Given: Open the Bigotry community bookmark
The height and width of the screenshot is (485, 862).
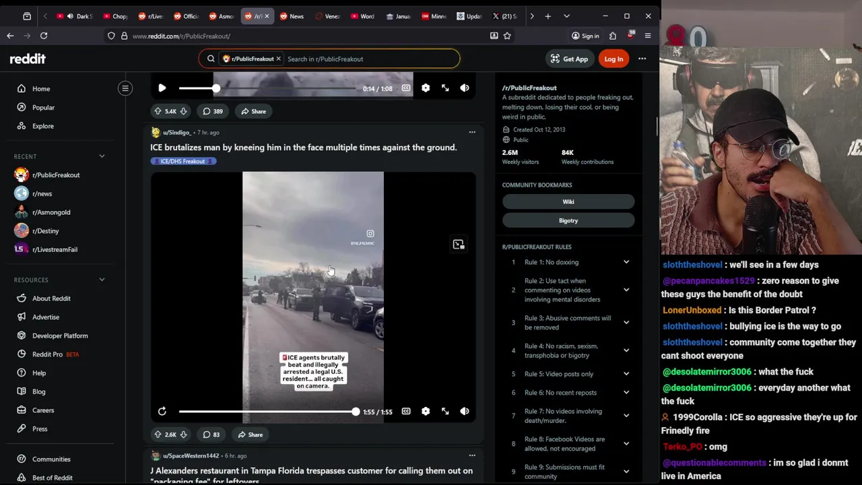Looking at the screenshot, I should (568, 220).
